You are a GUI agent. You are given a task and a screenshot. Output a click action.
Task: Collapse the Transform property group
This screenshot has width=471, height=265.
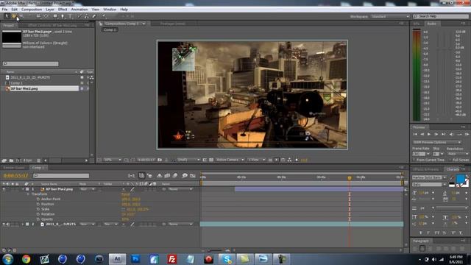coord(28,194)
